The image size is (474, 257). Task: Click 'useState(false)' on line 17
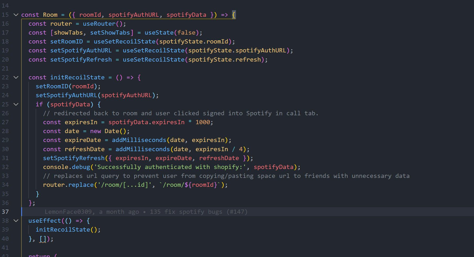click(x=172, y=32)
